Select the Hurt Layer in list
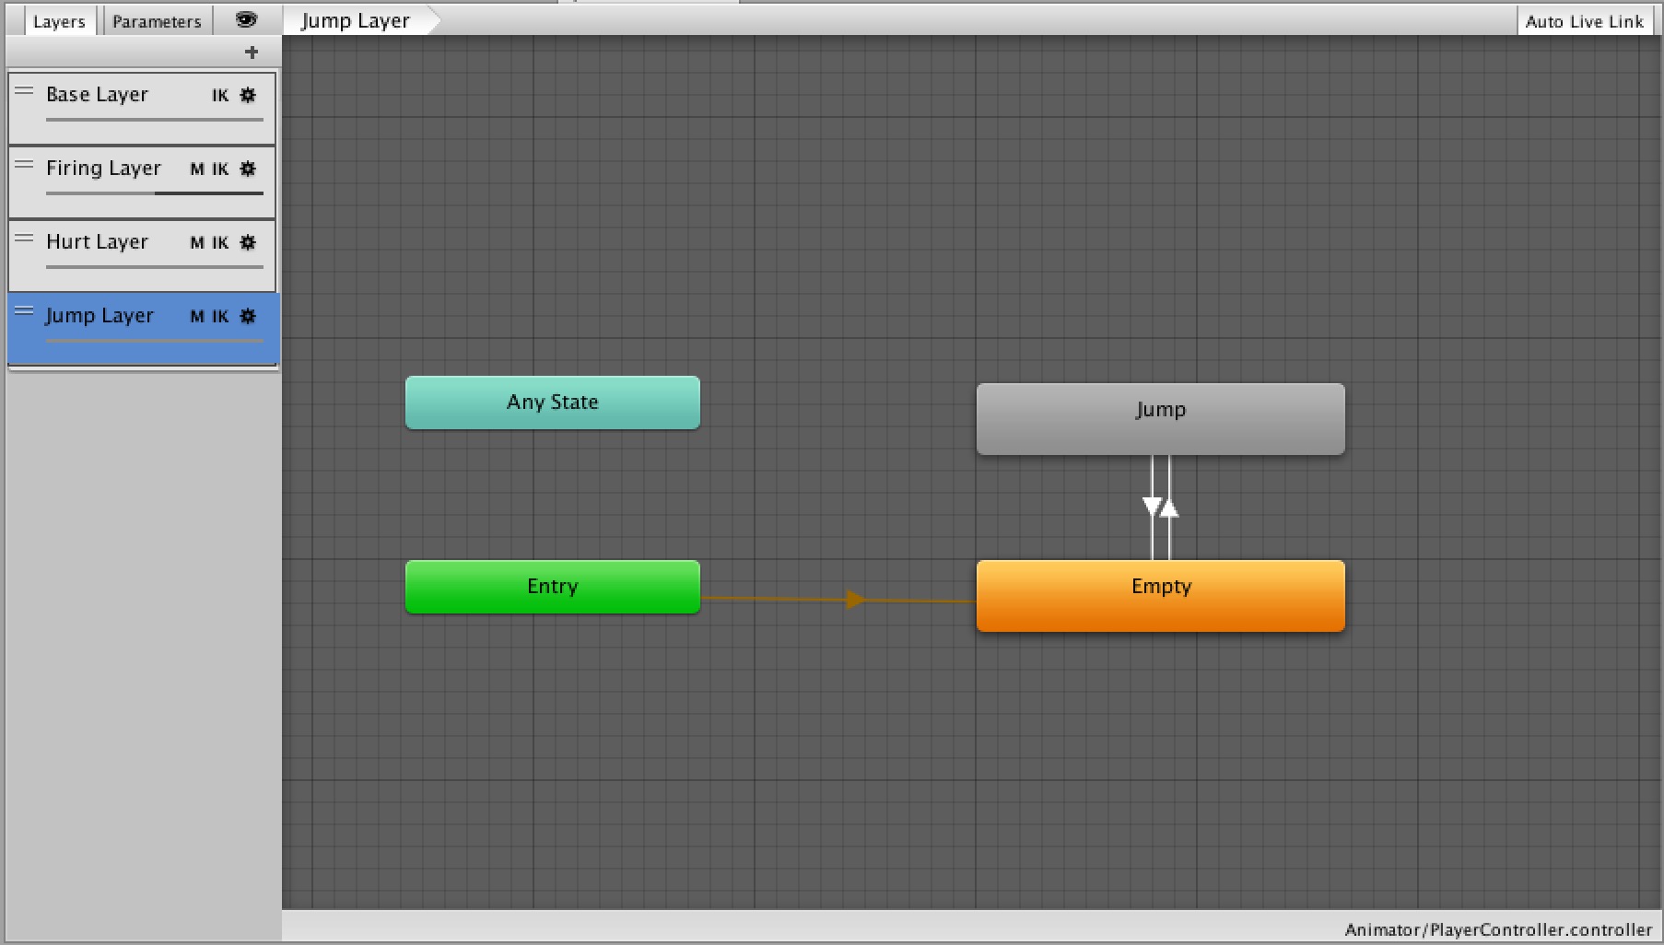 pyautogui.click(x=97, y=242)
